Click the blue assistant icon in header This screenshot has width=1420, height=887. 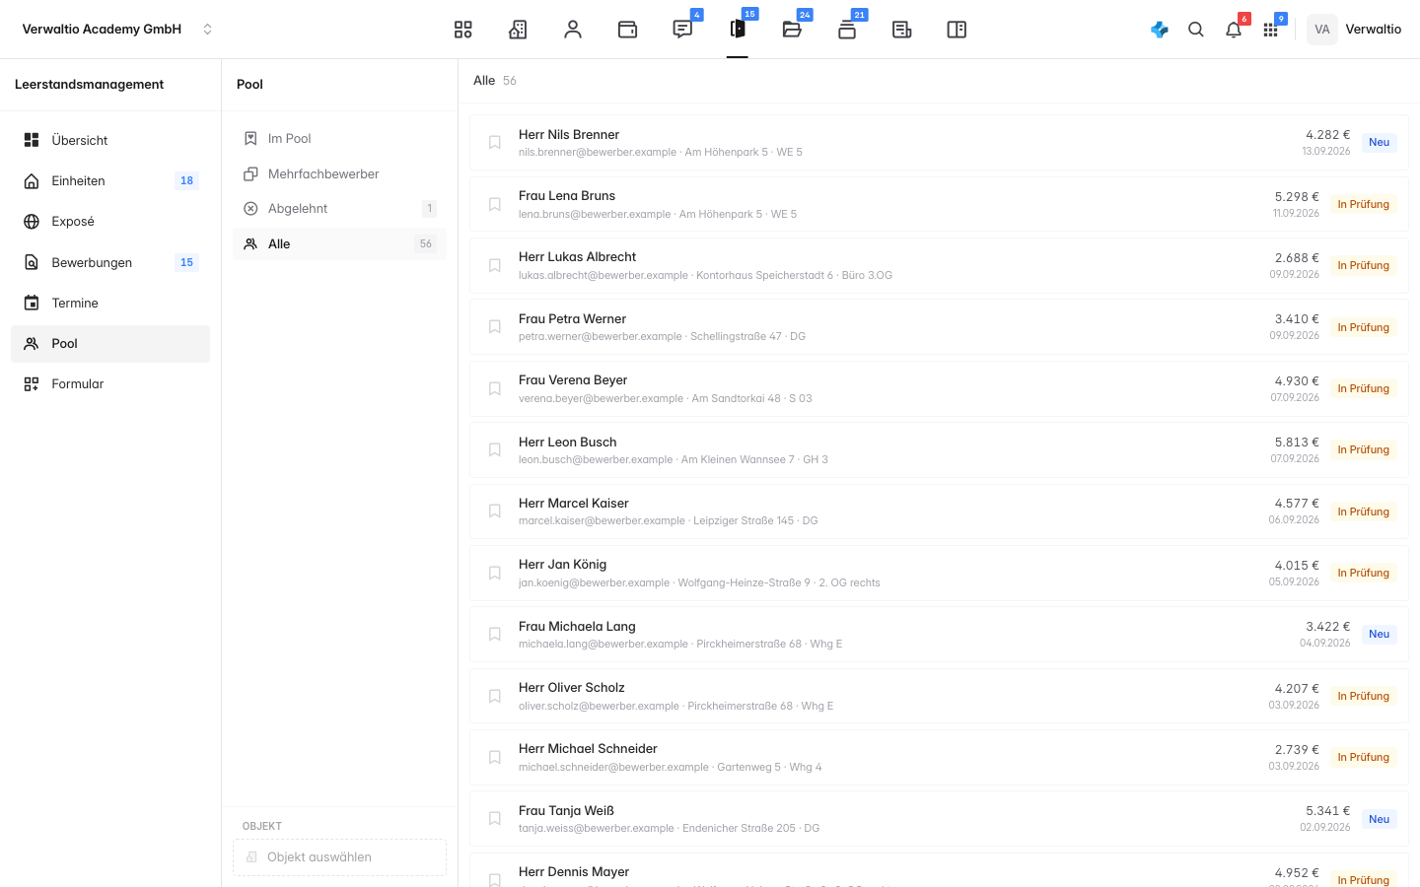pos(1160,30)
